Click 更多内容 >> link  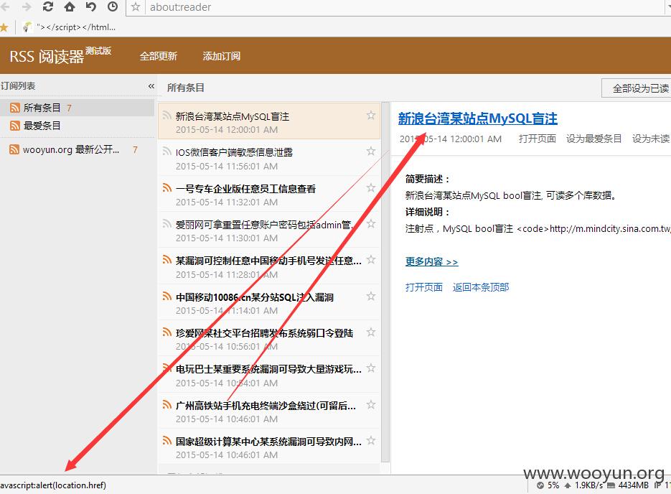pos(432,261)
